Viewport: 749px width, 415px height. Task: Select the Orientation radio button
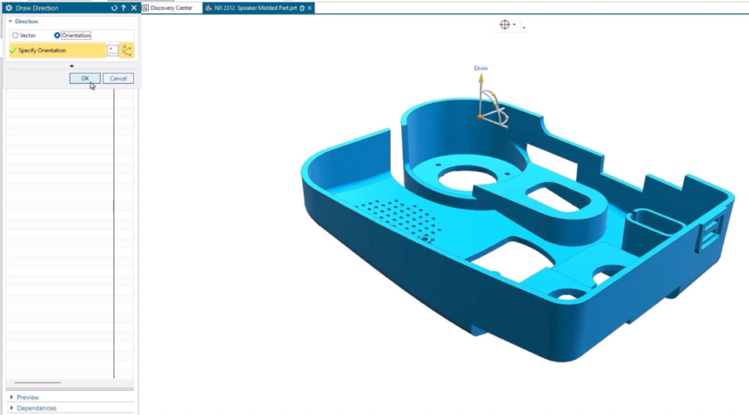coord(57,36)
